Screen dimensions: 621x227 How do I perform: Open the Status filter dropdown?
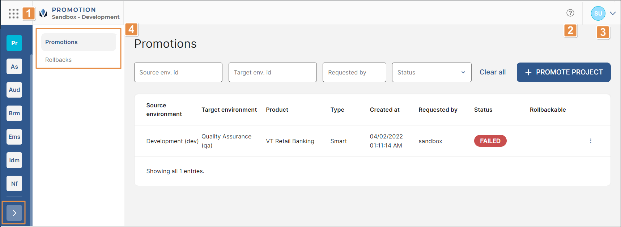(431, 72)
